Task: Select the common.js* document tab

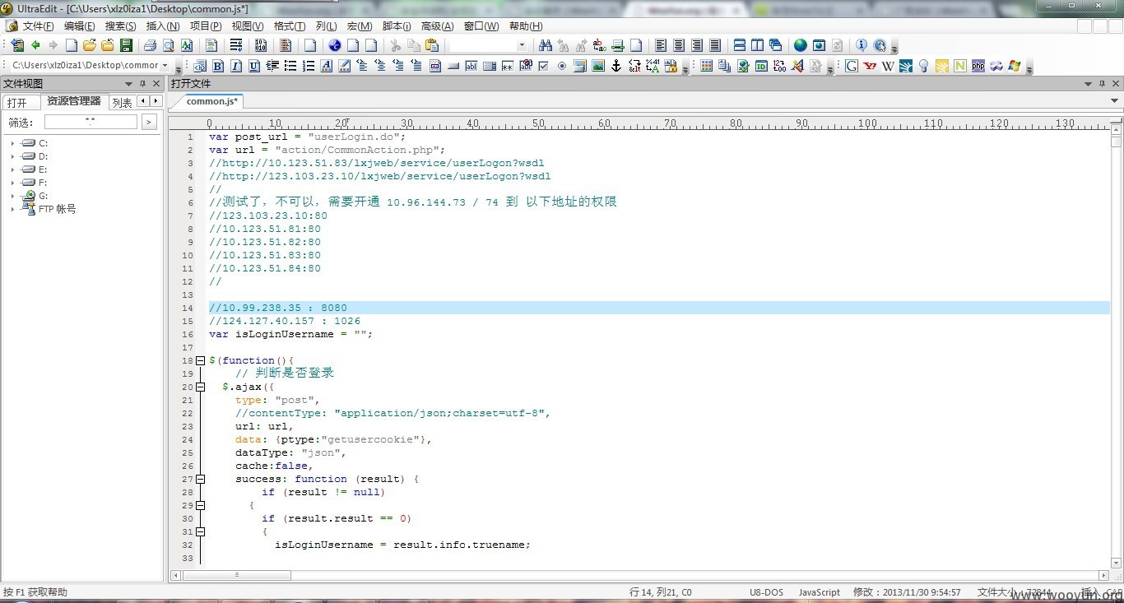Action: [211, 101]
